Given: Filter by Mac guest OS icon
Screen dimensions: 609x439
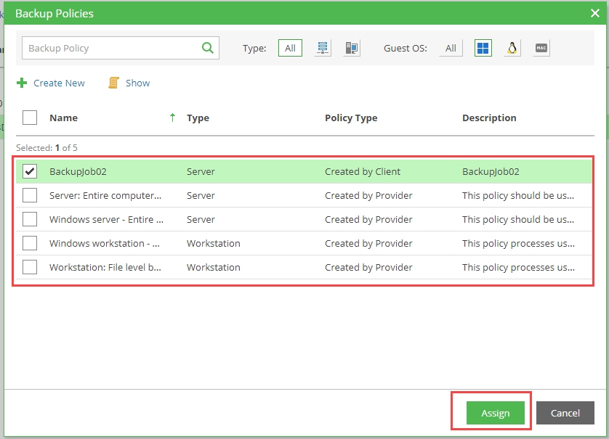Looking at the screenshot, I should click(x=541, y=49).
